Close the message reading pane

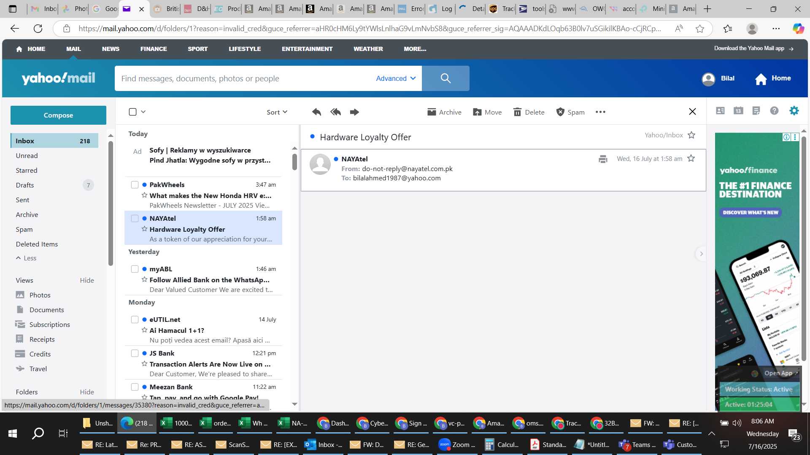[x=692, y=112]
